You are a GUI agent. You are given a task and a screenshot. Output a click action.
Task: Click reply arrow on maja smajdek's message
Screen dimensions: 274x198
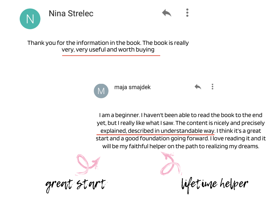pos(198,87)
